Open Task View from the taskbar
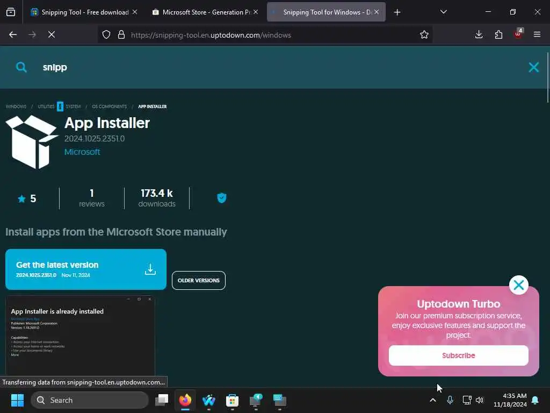The height and width of the screenshot is (413, 550). pyautogui.click(x=162, y=400)
